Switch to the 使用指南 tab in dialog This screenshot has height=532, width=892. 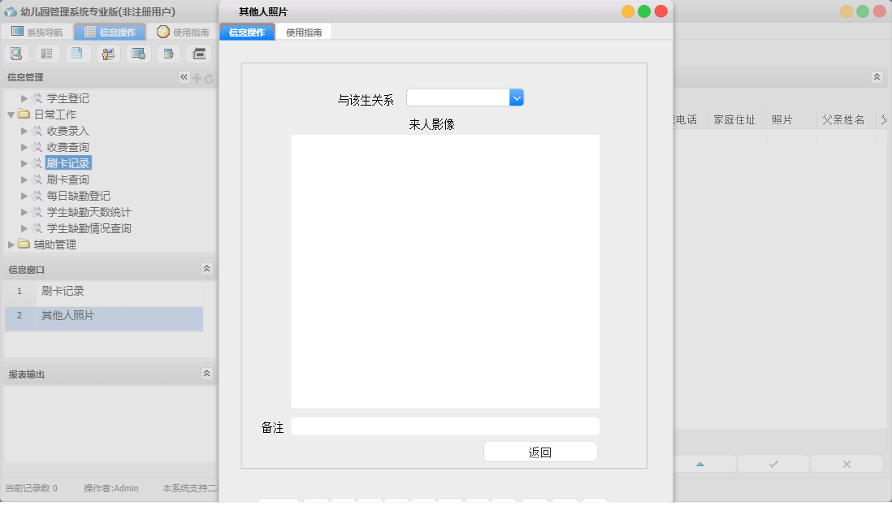(305, 32)
